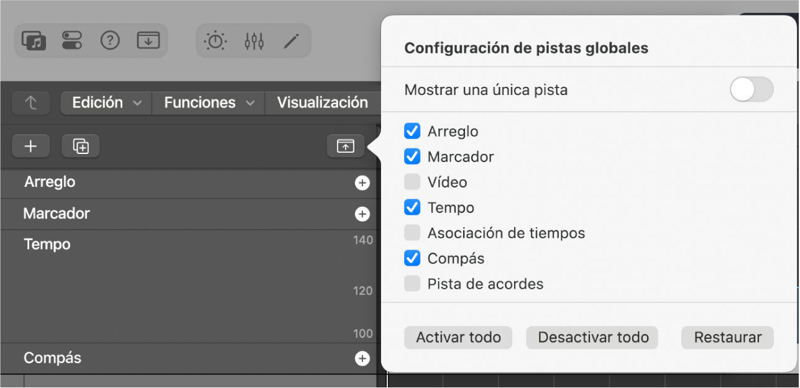The height and width of the screenshot is (388, 800).
Task: Click the Activar todo button
Action: click(458, 338)
